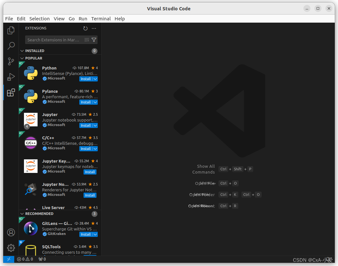Image resolution: width=338 pixels, height=266 pixels.
Task: Open the Run menu
Action: (x=83, y=19)
